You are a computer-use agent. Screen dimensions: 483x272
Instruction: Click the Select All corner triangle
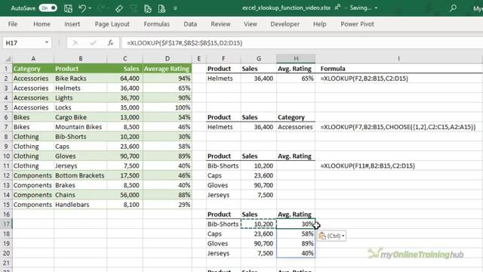(x=7, y=58)
